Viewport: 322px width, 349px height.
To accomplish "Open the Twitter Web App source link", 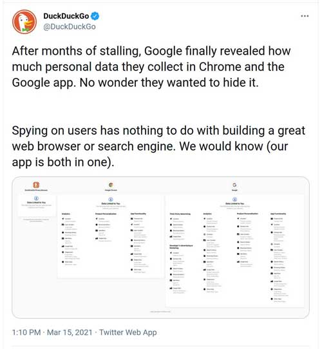I will coord(128,332).
